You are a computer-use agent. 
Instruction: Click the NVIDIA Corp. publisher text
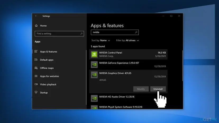[x=106, y=56]
